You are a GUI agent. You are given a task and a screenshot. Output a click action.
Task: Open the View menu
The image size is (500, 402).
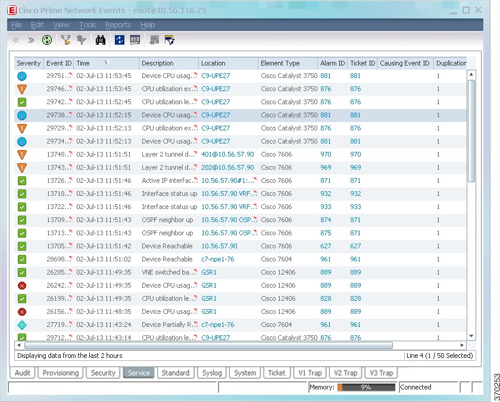61,25
